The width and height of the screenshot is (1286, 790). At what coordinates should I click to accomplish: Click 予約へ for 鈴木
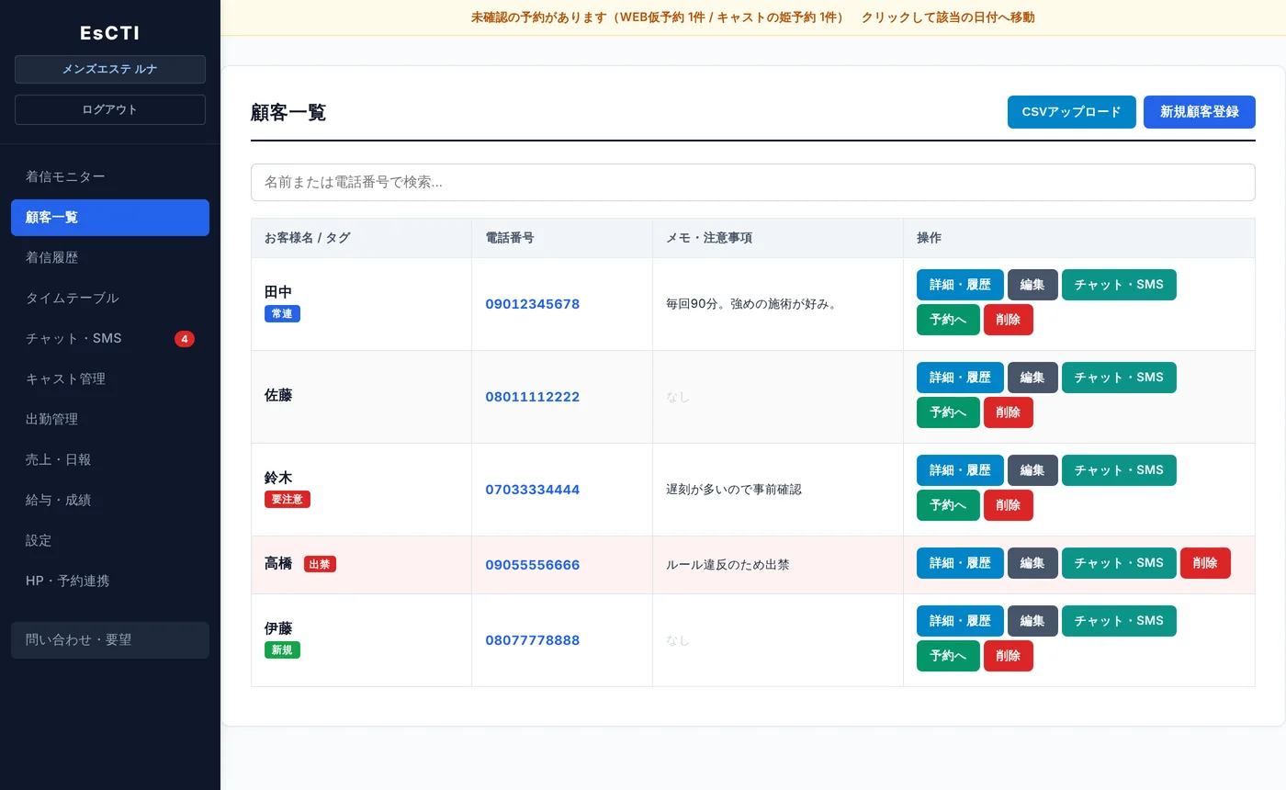point(948,505)
